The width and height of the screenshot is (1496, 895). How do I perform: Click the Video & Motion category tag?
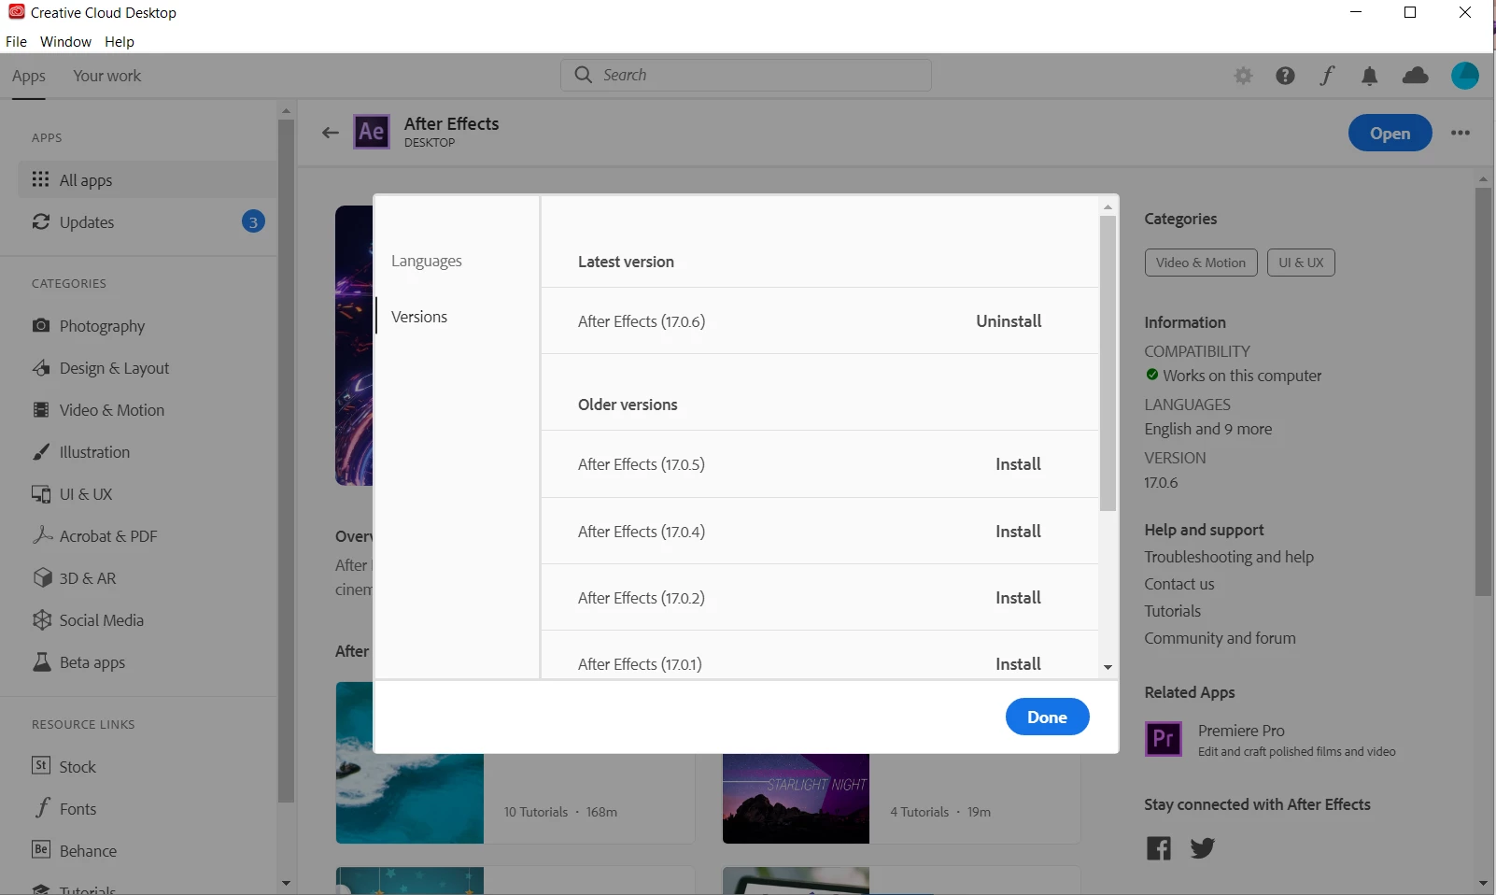[x=1201, y=263]
